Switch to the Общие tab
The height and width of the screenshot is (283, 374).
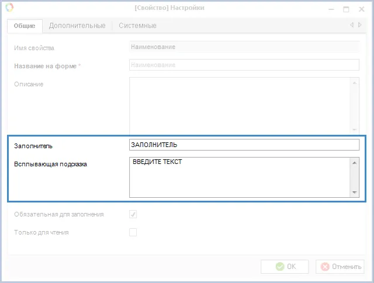(25, 26)
